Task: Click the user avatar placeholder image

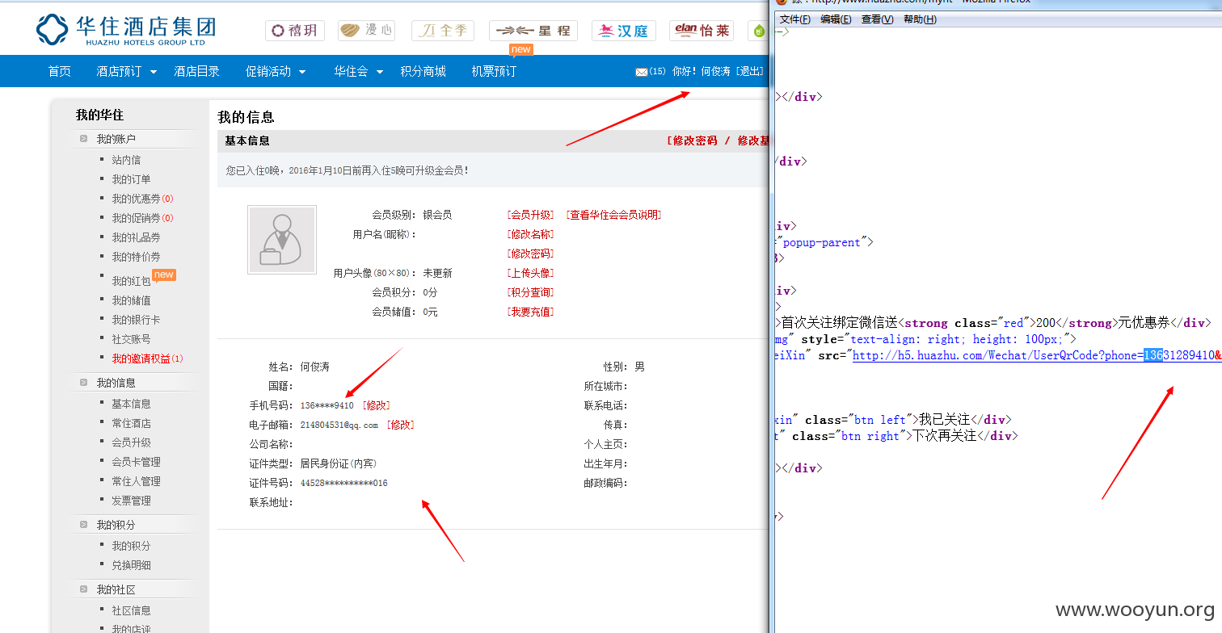Action: pos(282,240)
